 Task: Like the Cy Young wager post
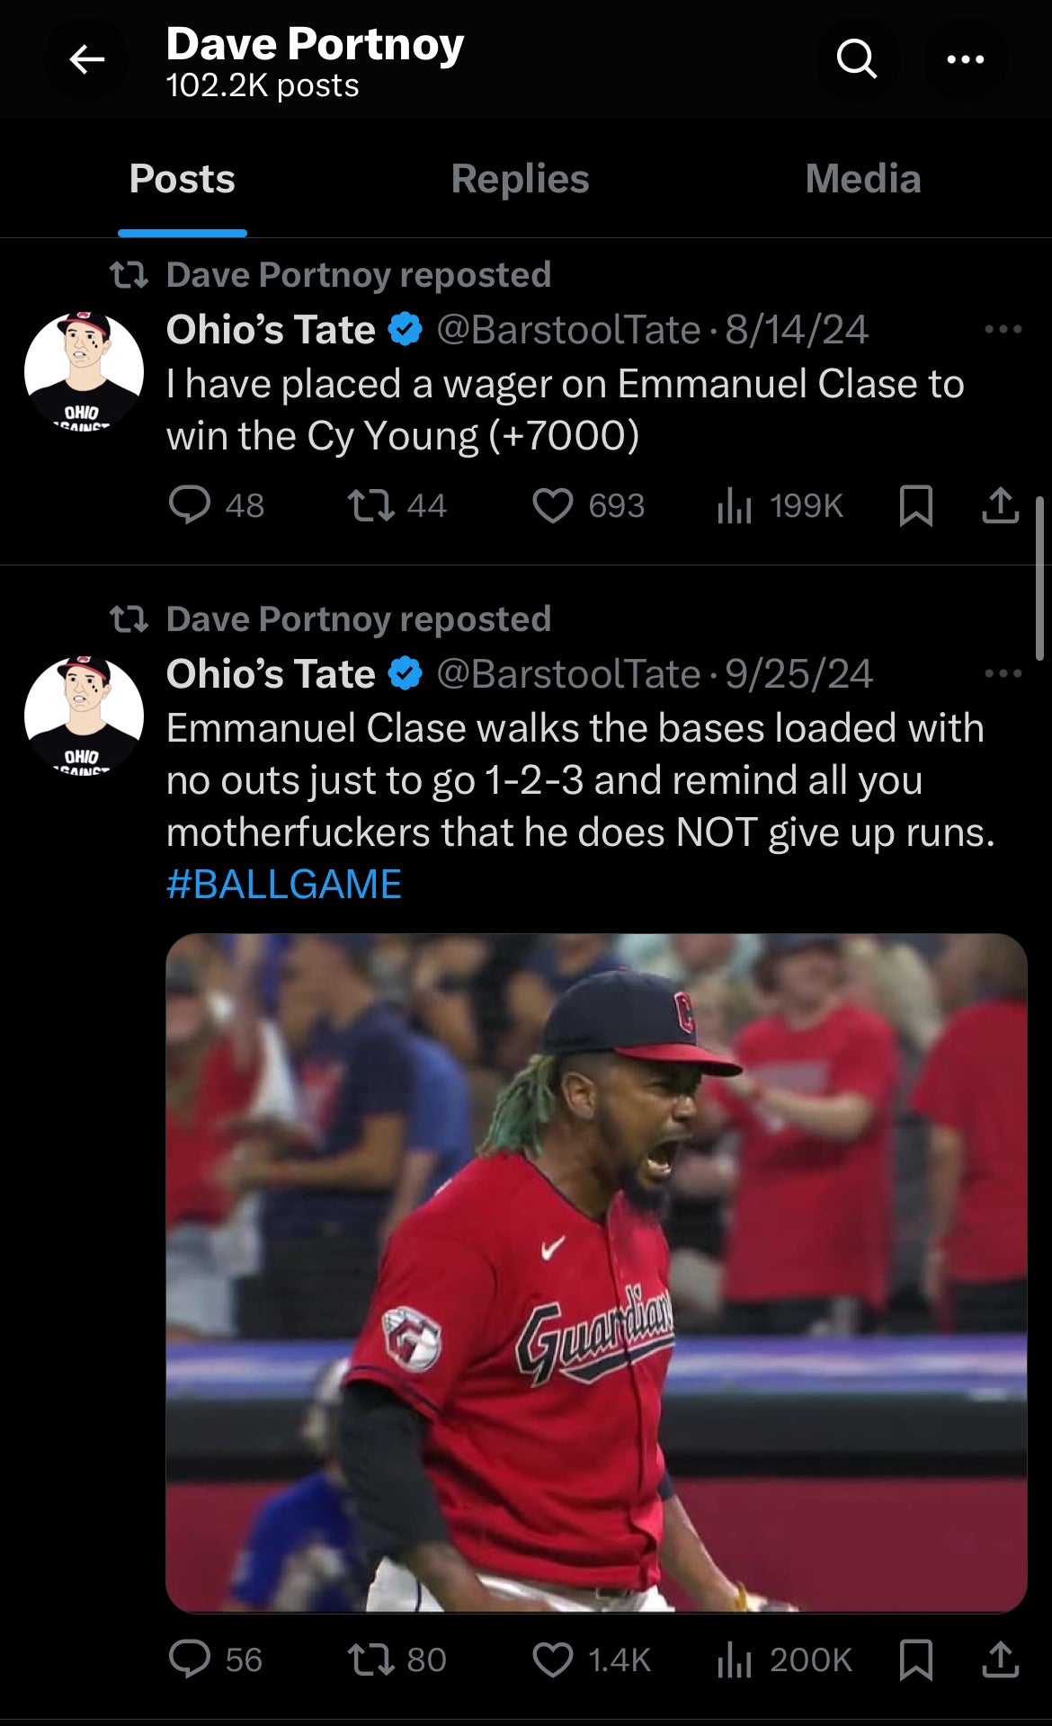[x=553, y=505]
